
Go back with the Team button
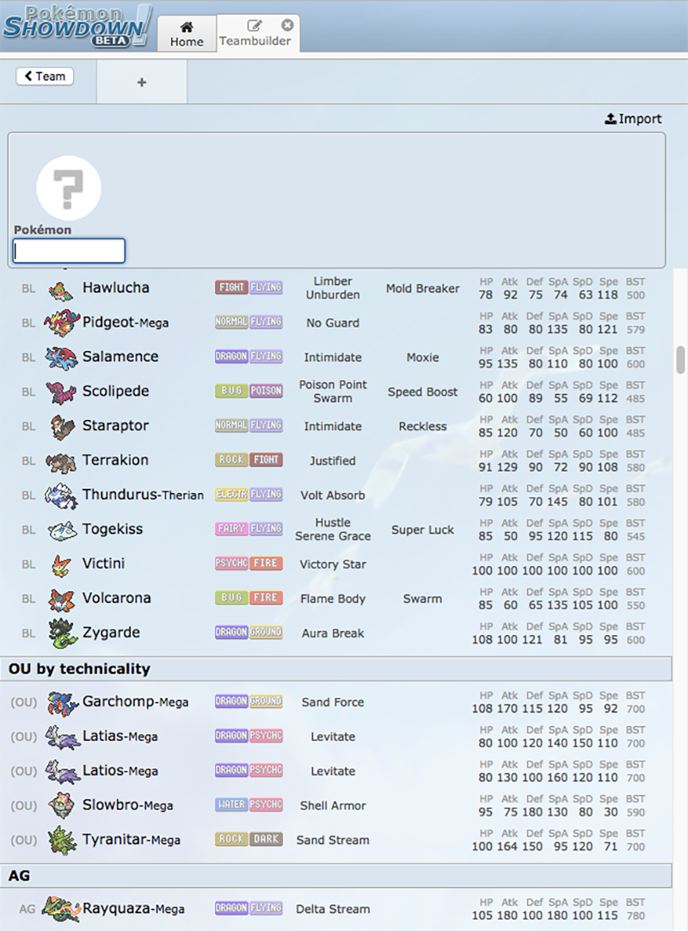[45, 77]
